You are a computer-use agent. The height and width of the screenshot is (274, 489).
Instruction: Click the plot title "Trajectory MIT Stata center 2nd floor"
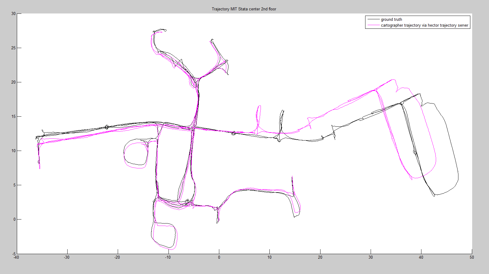(244, 9)
